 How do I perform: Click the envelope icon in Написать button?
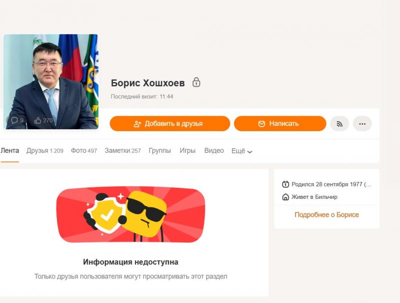[x=261, y=124]
